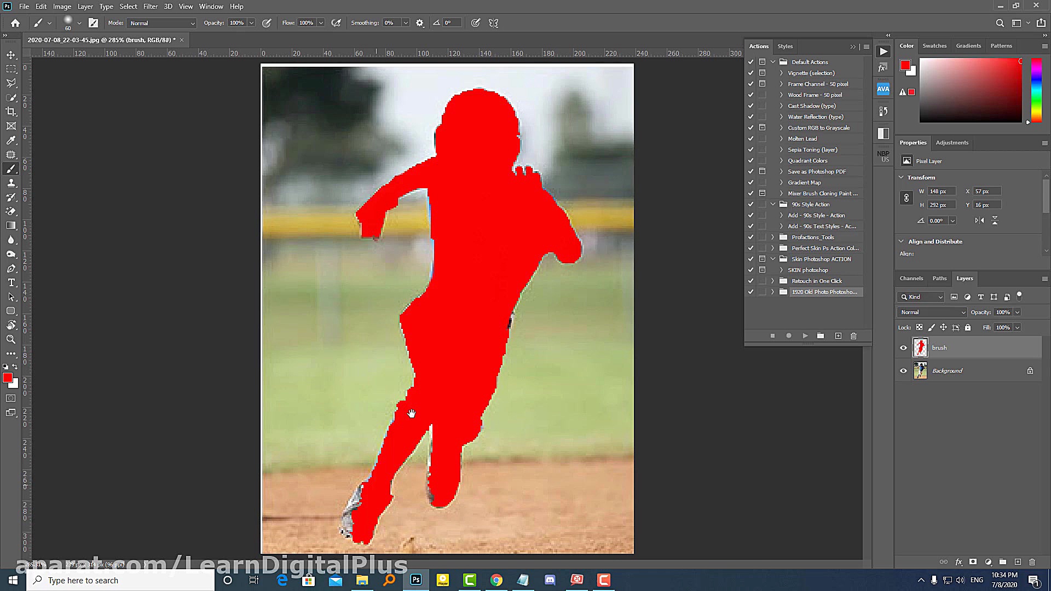Select the Clone Stamp tool

pyautogui.click(x=11, y=183)
